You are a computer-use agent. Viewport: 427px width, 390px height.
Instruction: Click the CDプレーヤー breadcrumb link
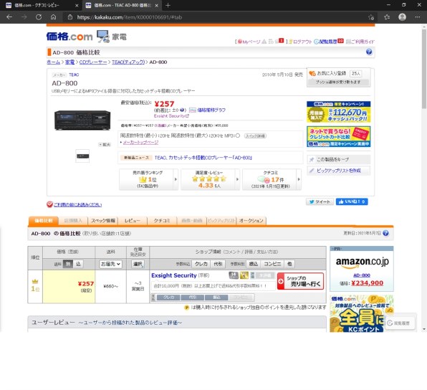point(93,62)
